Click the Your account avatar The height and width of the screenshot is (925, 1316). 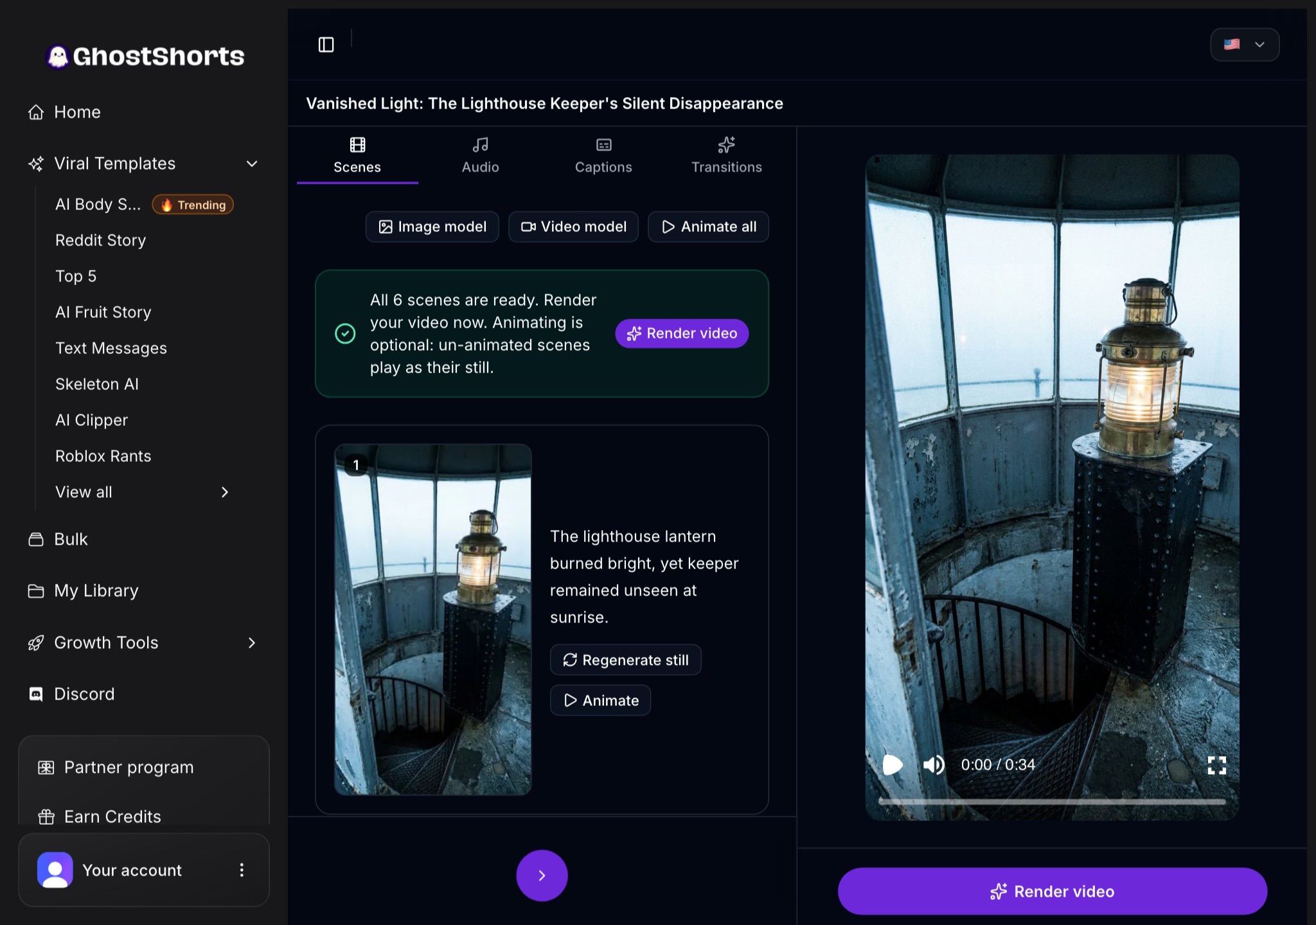tap(55, 870)
